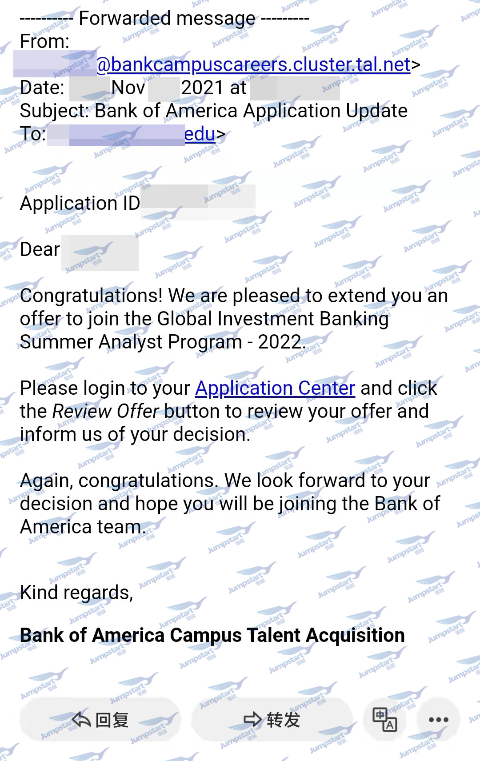Click the Forwarded message header line
The image size is (480, 761).
[164, 19]
